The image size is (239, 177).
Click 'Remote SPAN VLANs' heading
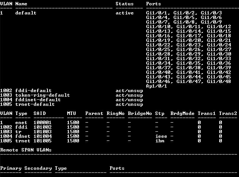click(26, 150)
